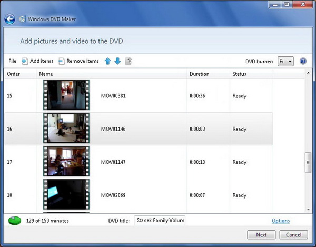Open the DVD burner drive dropdown
The width and height of the screenshot is (316, 247).
coord(285,61)
